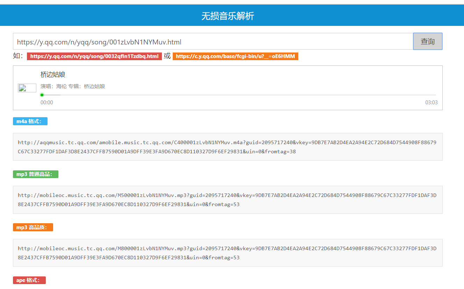Image resolution: width=464 pixels, height=289 pixels.
Task: Click the m4a download URL text box
Action: coord(228,147)
